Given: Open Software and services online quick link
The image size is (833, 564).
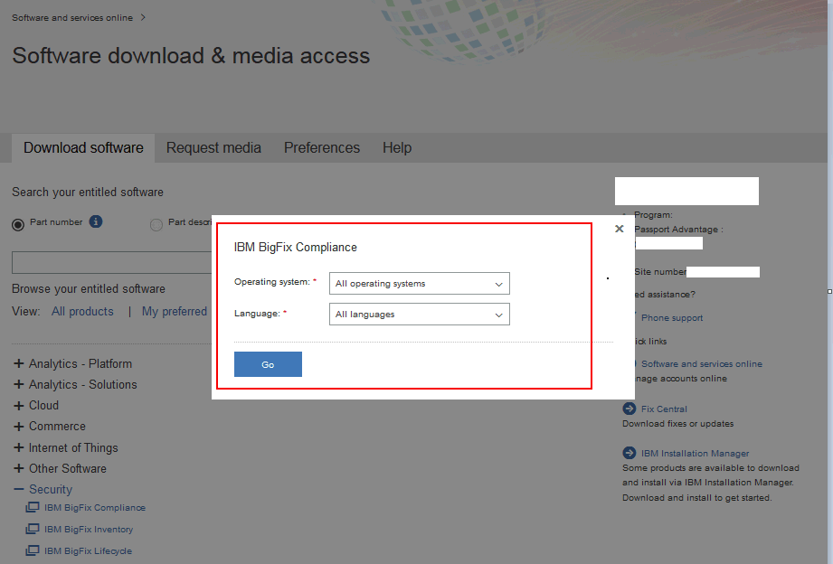Looking at the screenshot, I should tap(702, 363).
